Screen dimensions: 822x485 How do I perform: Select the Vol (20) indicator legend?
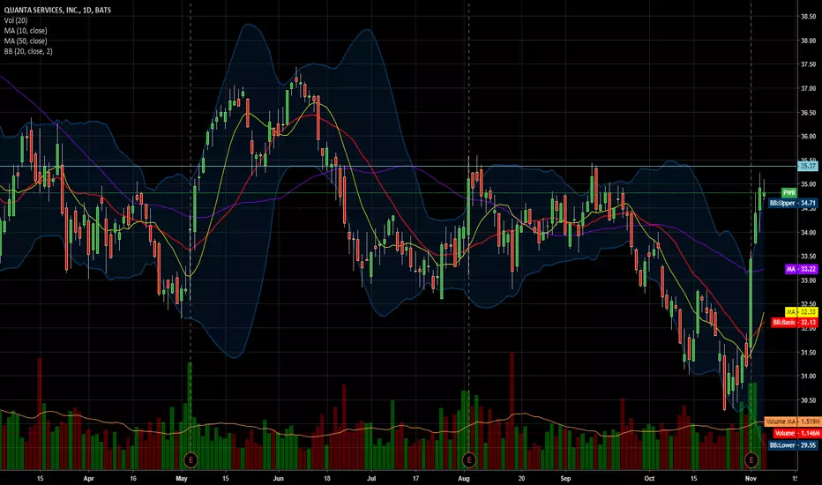[x=16, y=20]
